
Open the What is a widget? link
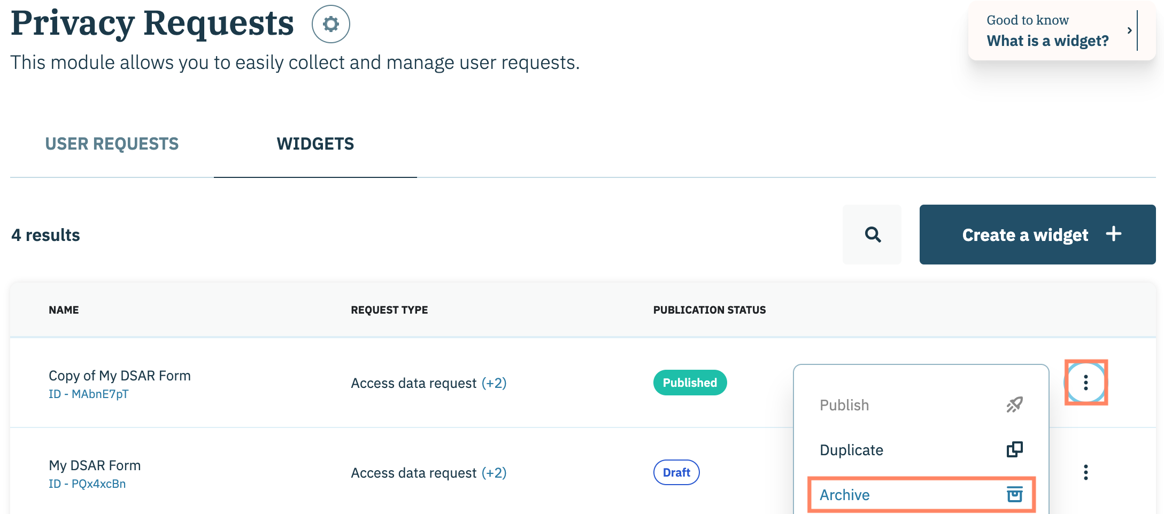coord(1047,41)
